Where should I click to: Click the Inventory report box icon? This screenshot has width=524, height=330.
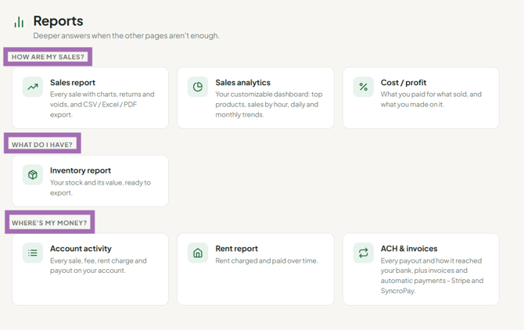[x=33, y=174]
